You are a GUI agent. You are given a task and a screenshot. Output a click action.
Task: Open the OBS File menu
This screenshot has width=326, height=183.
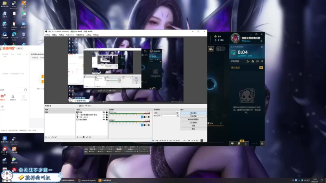48,35
